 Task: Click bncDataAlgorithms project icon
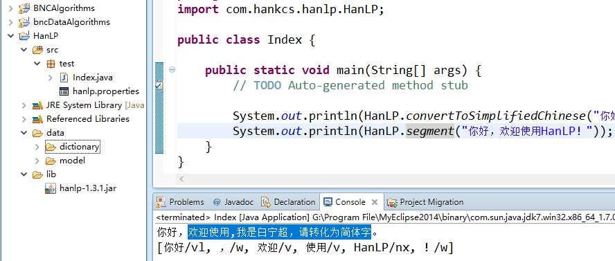pos(24,22)
